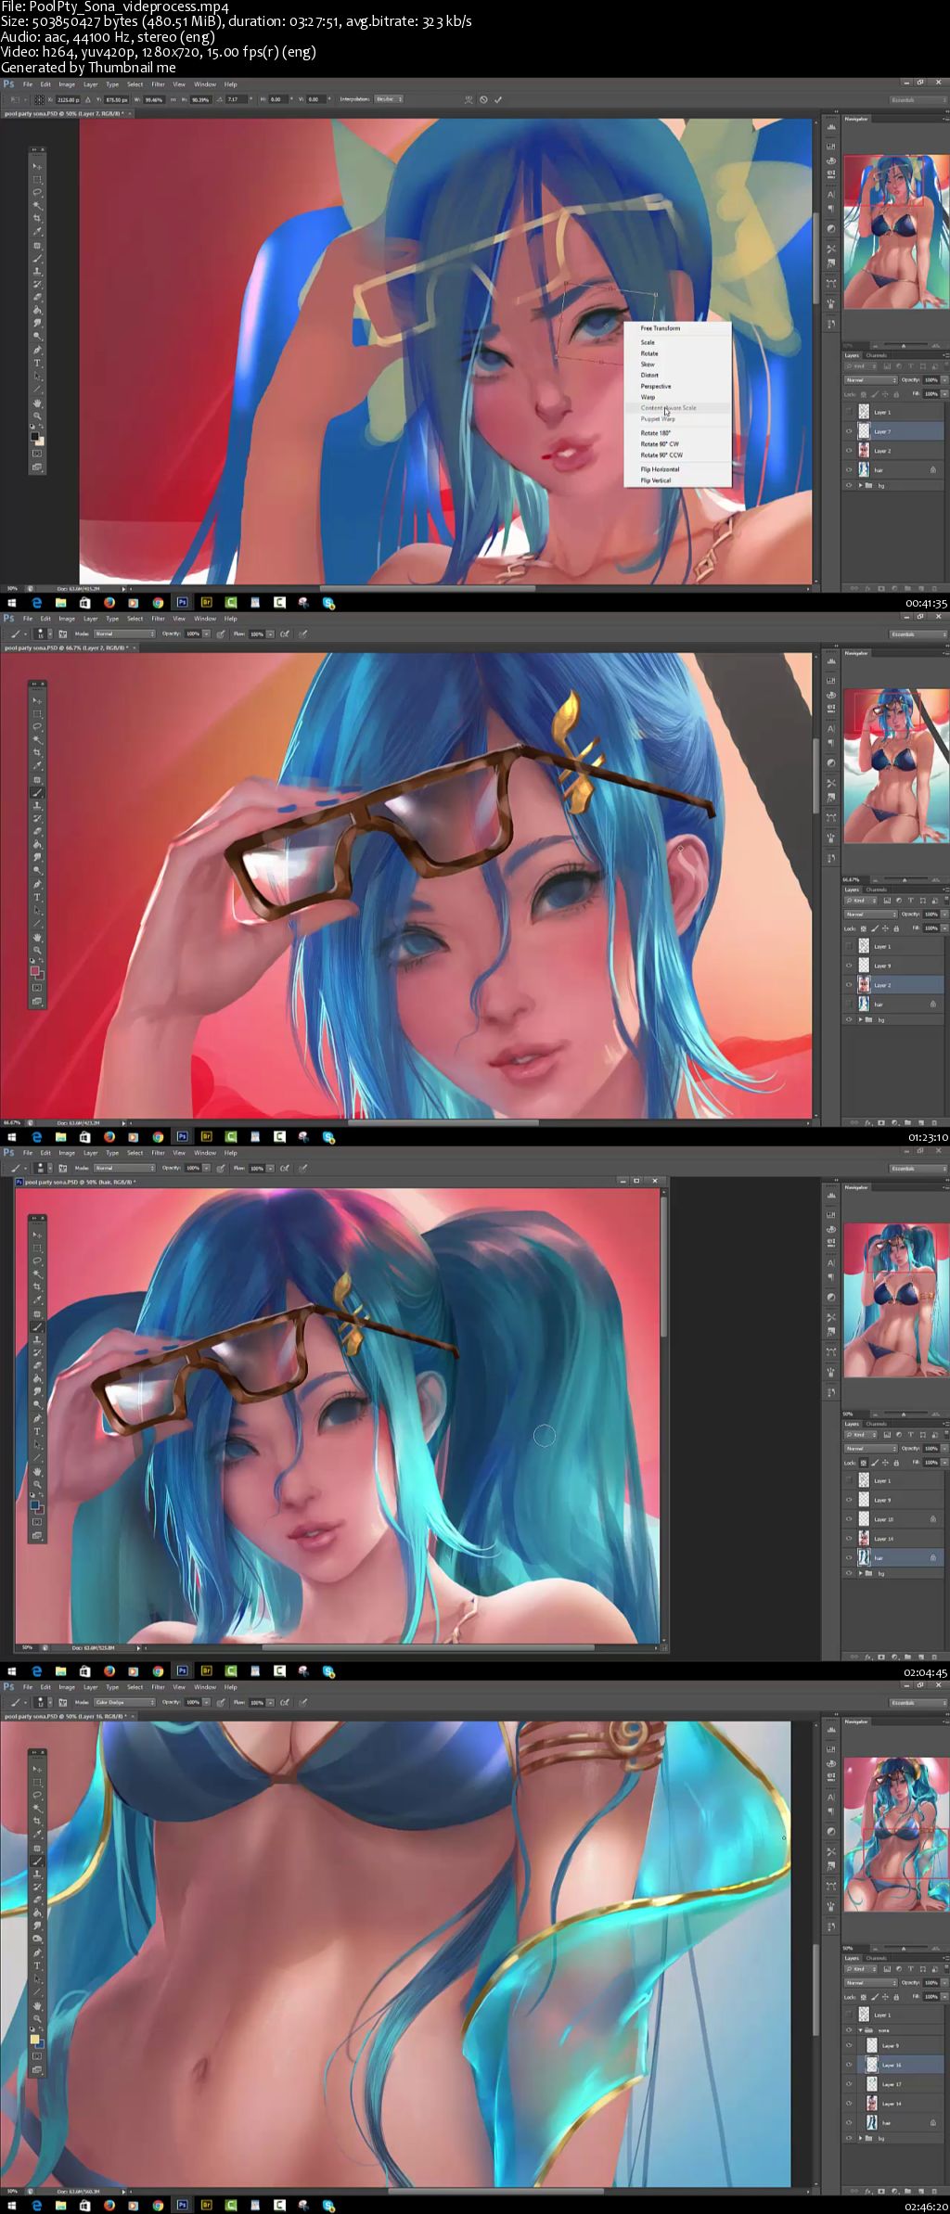The height and width of the screenshot is (2214, 950).
Task: Hide Layer 9 in the 02:04:45 Layers panel
Action: 849,1500
